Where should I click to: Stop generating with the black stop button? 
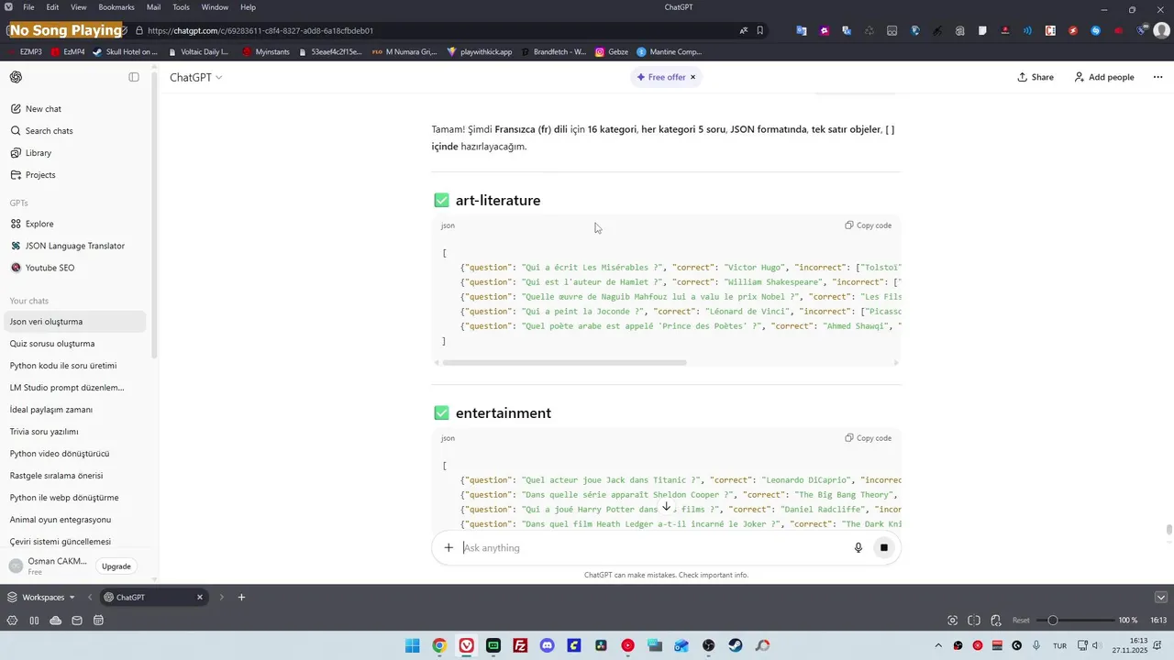(884, 548)
